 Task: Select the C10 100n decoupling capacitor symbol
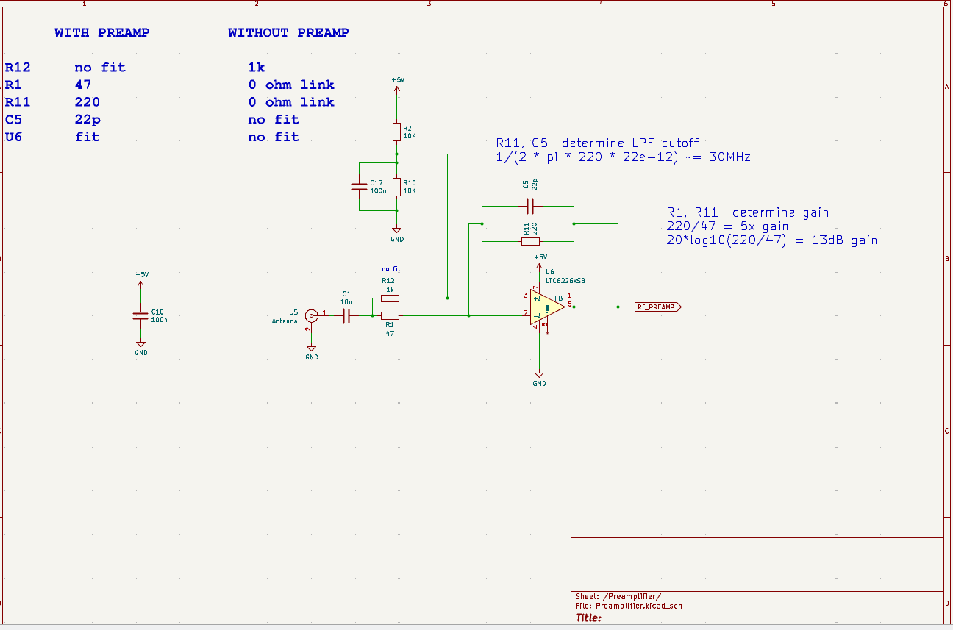click(140, 315)
